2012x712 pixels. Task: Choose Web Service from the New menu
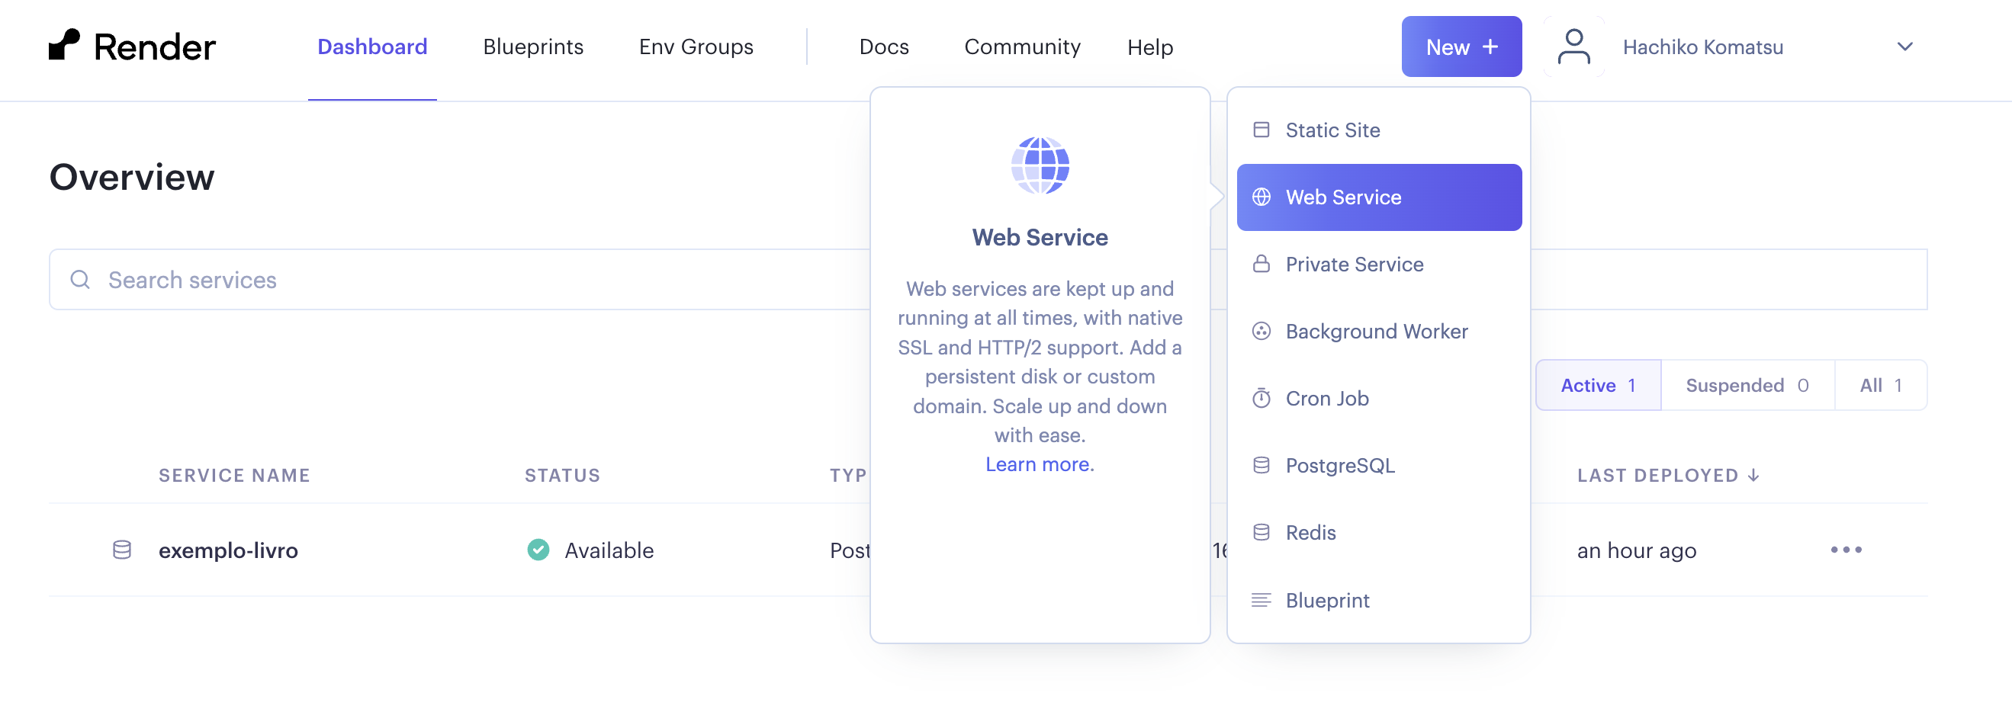[1378, 197]
